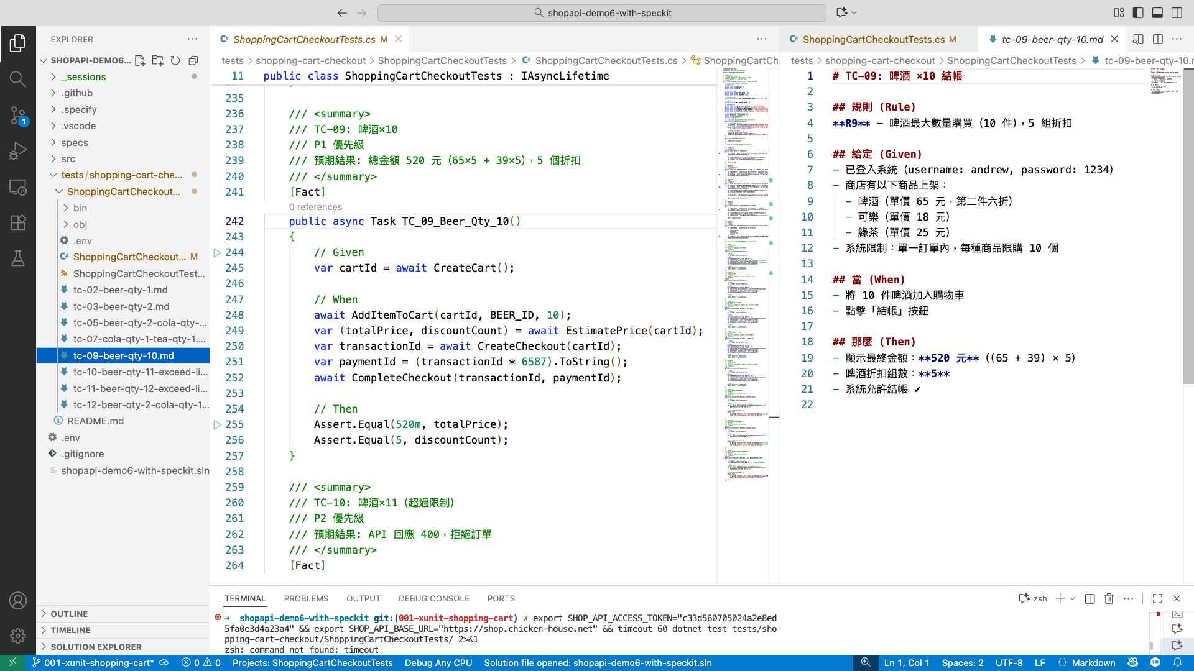Image resolution: width=1194 pixels, height=671 pixels.
Task: Toggle the bottom Panel layout button
Action: (1157, 12)
